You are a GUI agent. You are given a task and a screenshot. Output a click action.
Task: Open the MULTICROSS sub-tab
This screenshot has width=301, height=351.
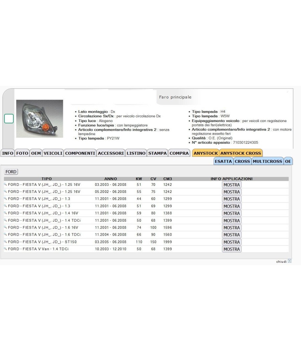[268, 161]
